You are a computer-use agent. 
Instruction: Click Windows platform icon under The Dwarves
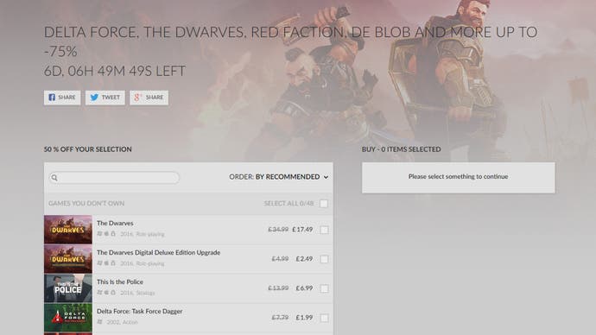pyautogui.click(x=99, y=234)
